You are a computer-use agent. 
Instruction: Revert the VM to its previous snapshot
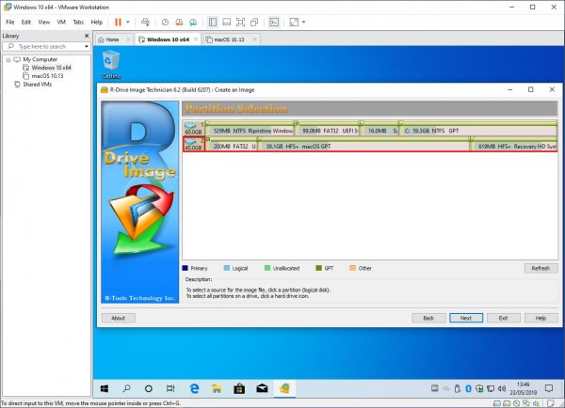click(179, 23)
